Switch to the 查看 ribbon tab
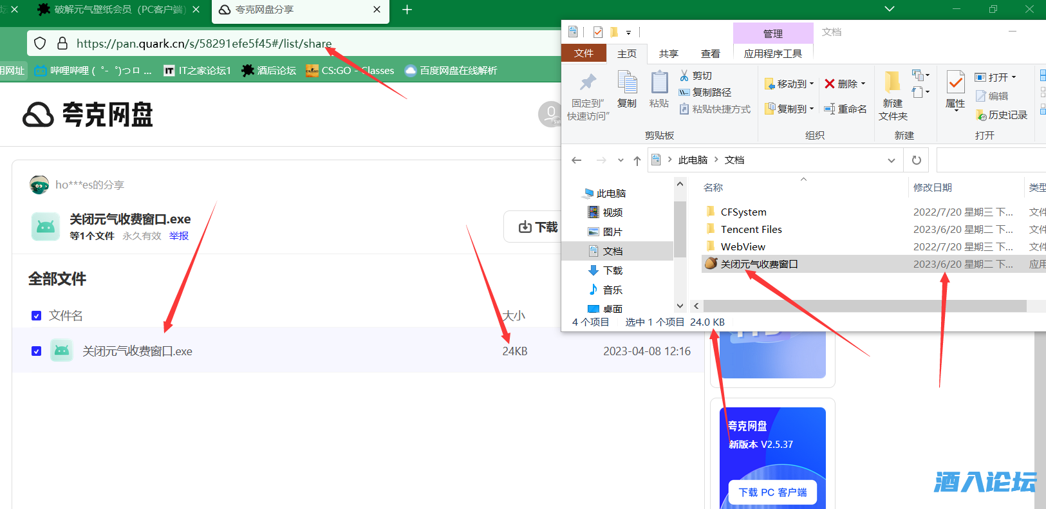The height and width of the screenshot is (509, 1046). point(711,53)
